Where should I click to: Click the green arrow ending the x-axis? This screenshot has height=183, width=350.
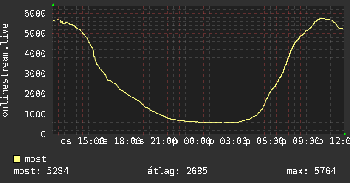pos(345,134)
